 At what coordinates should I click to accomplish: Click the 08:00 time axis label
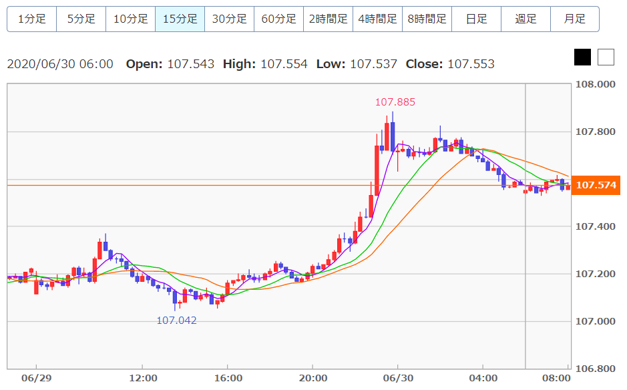point(556,379)
